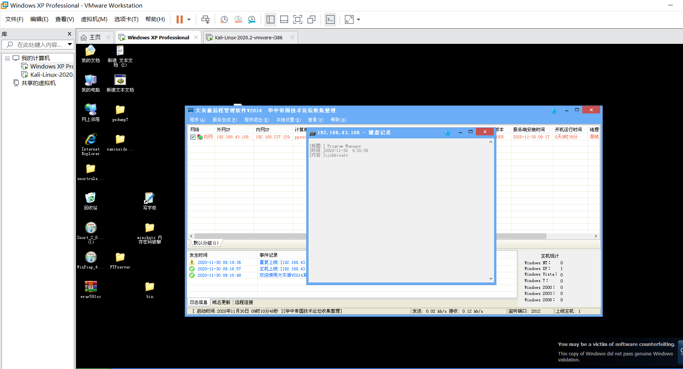Click the wrar591sc WinRAR icon
Screen dimensions: 683x369
tap(91, 290)
